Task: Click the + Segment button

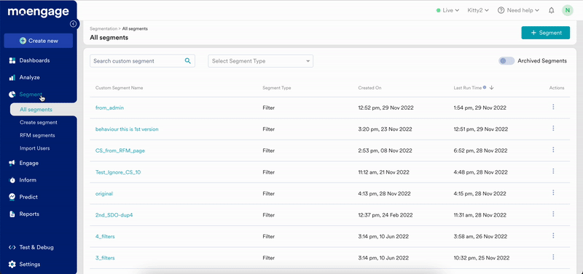Action: (545, 33)
